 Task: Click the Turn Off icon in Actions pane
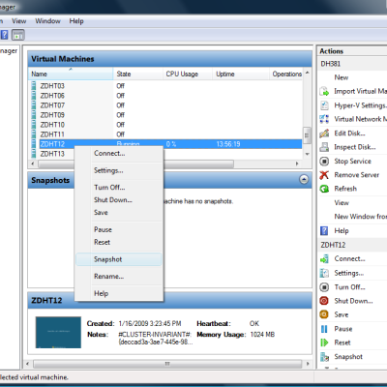(324, 287)
